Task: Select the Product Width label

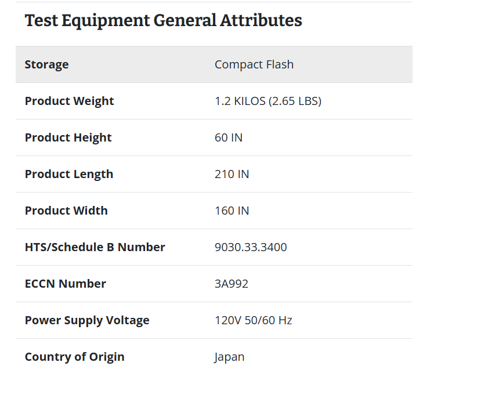Action: (66, 211)
